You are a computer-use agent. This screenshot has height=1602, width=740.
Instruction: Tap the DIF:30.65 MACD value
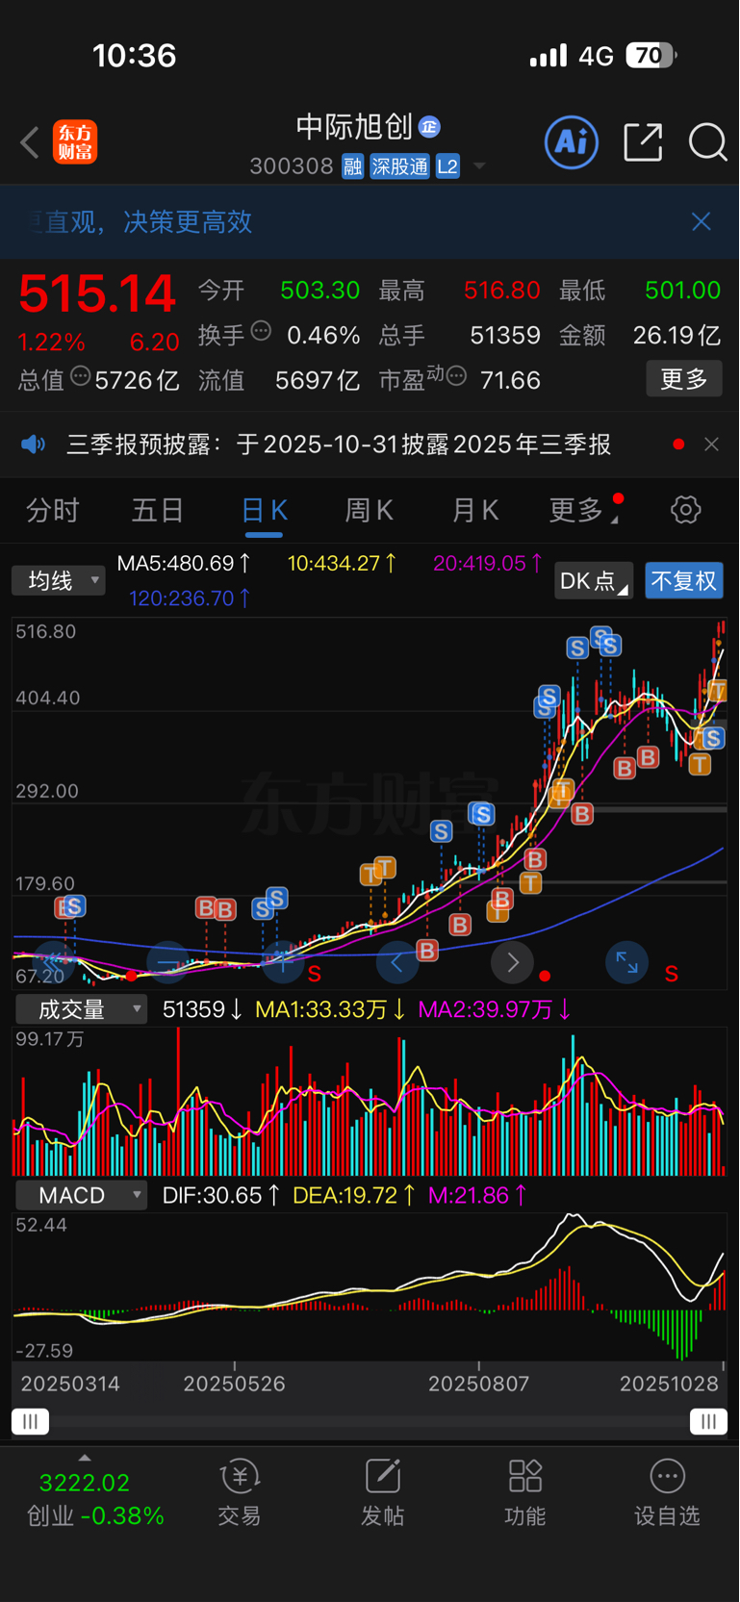tap(221, 1195)
